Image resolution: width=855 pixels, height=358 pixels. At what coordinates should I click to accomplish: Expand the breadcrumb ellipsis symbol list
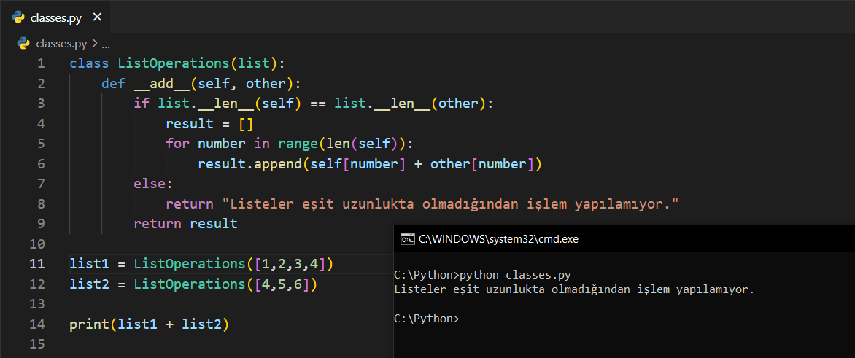[106, 43]
